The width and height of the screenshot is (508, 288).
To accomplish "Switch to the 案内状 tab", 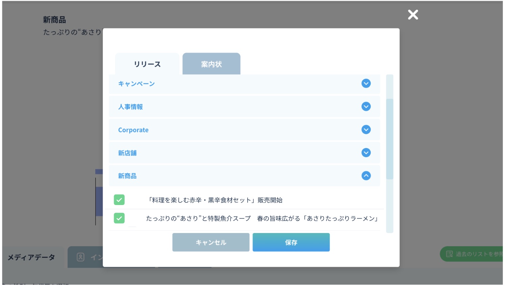I will (211, 64).
